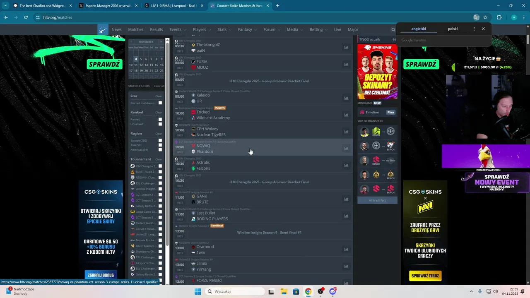The height and width of the screenshot is (298, 530).
Task: Open match stats for The MongolZ vs paiN
Action: pyautogui.click(x=346, y=48)
